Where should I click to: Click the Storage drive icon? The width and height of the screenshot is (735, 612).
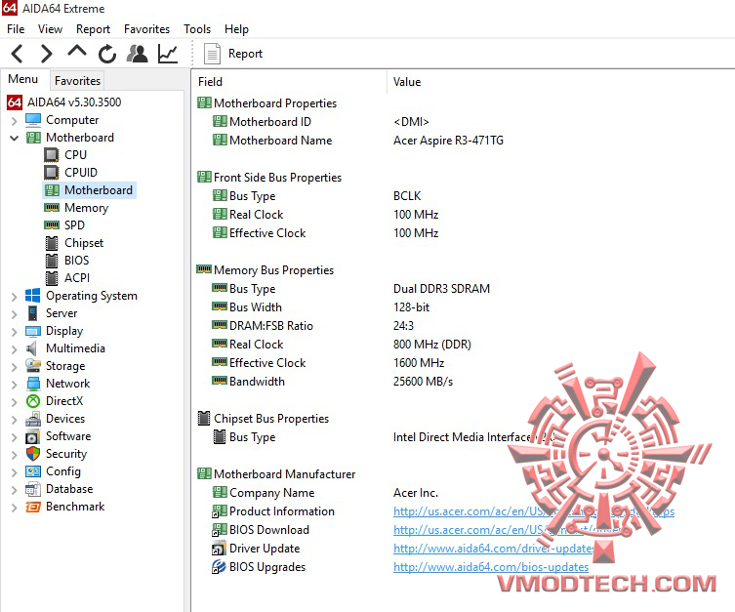[x=33, y=365]
